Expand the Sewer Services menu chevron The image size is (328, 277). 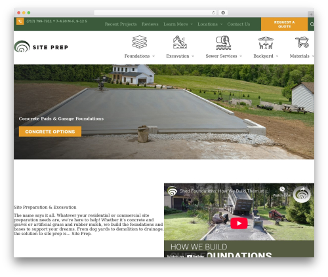tap(241, 56)
